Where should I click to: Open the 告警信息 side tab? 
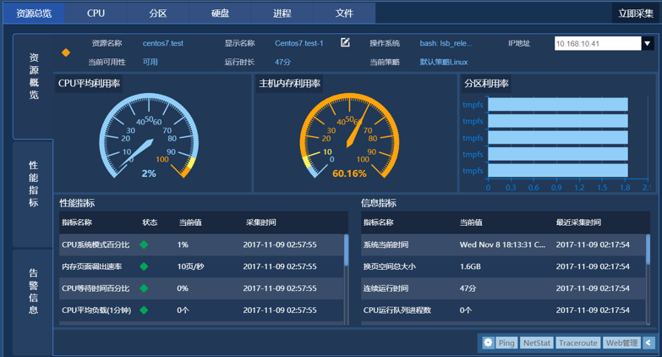pos(33,291)
